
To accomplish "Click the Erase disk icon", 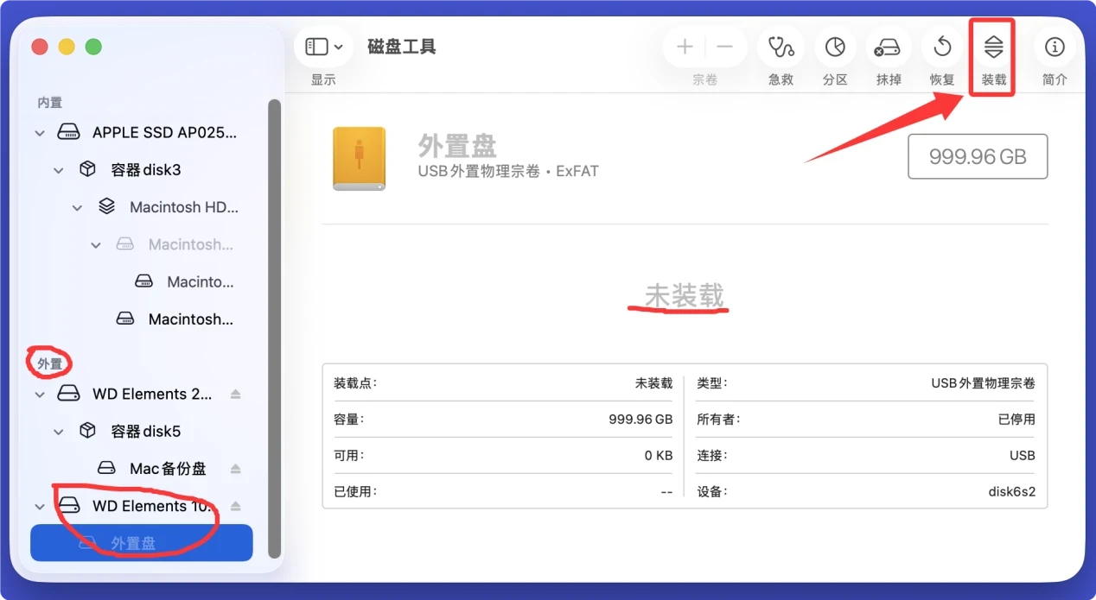I will pyautogui.click(x=889, y=47).
